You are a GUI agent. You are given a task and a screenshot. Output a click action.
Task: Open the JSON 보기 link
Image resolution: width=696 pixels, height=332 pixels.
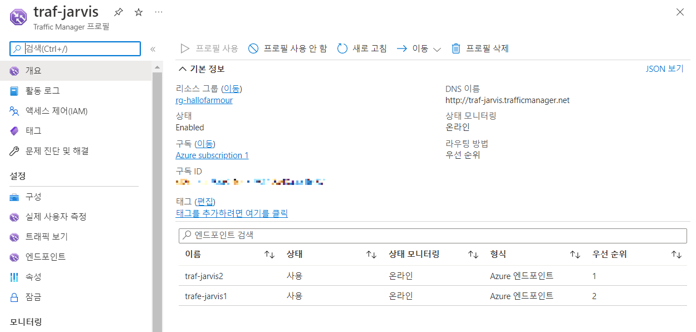664,69
